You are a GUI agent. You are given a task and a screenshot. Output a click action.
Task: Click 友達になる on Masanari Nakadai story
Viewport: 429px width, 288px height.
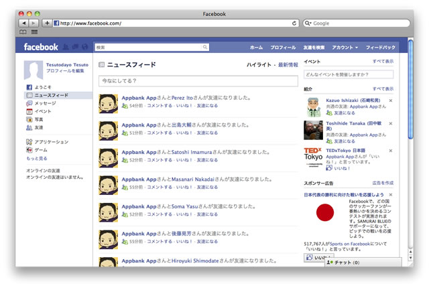207,187
